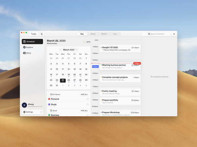Viewport: 197px width, 147px height.
Task: Open the Prepare portfolio event
Action: [x=120, y=101]
